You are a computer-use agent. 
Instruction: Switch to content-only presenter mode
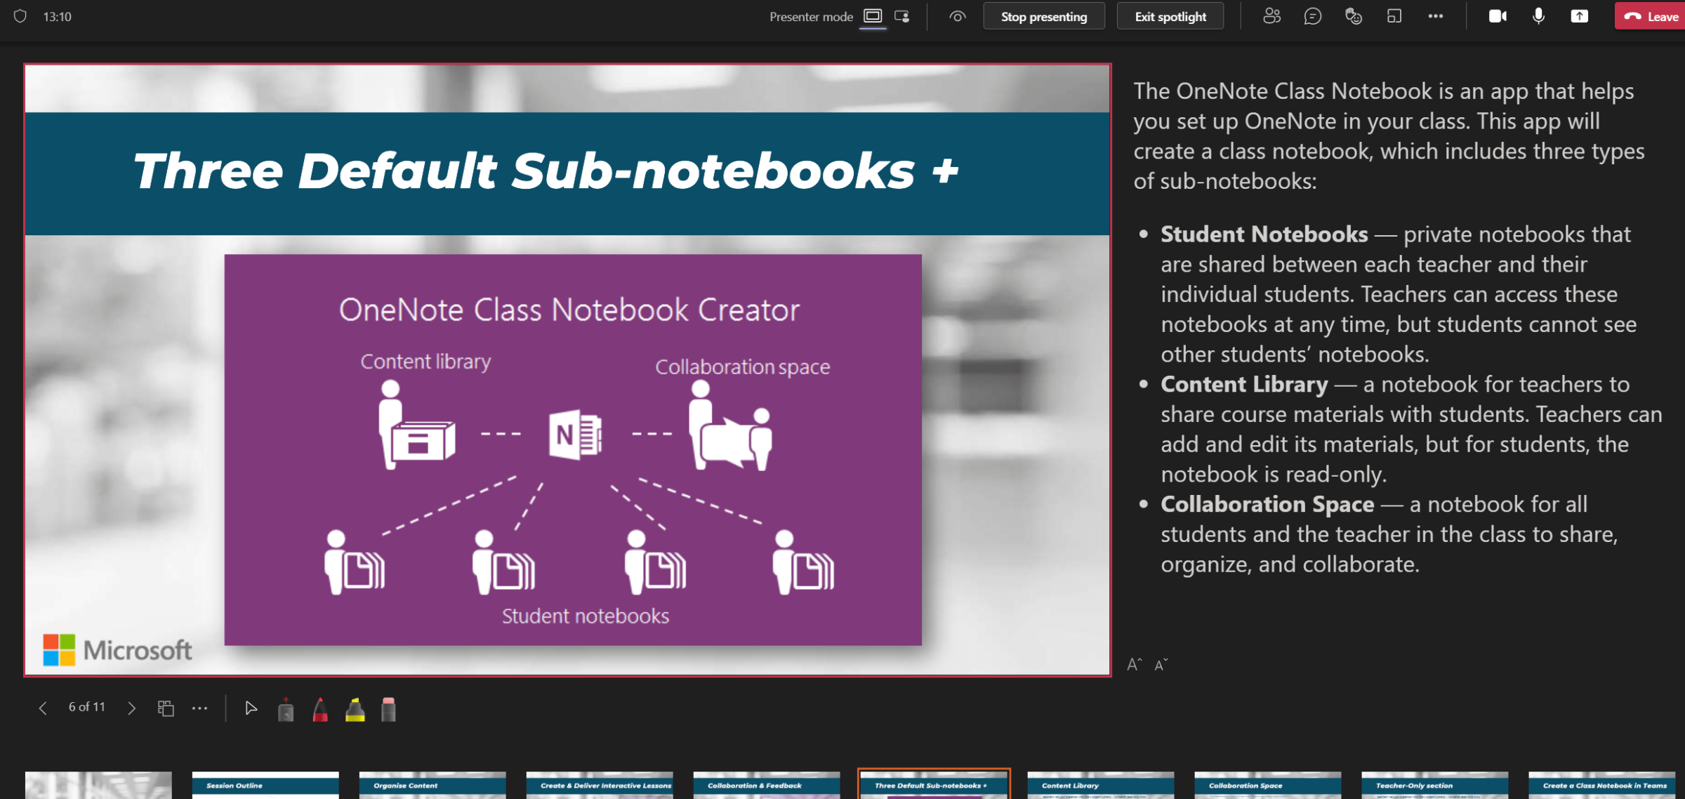[873, 16]
